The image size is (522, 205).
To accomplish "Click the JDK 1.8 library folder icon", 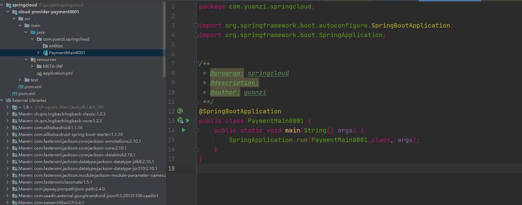I will coord(15,107).
